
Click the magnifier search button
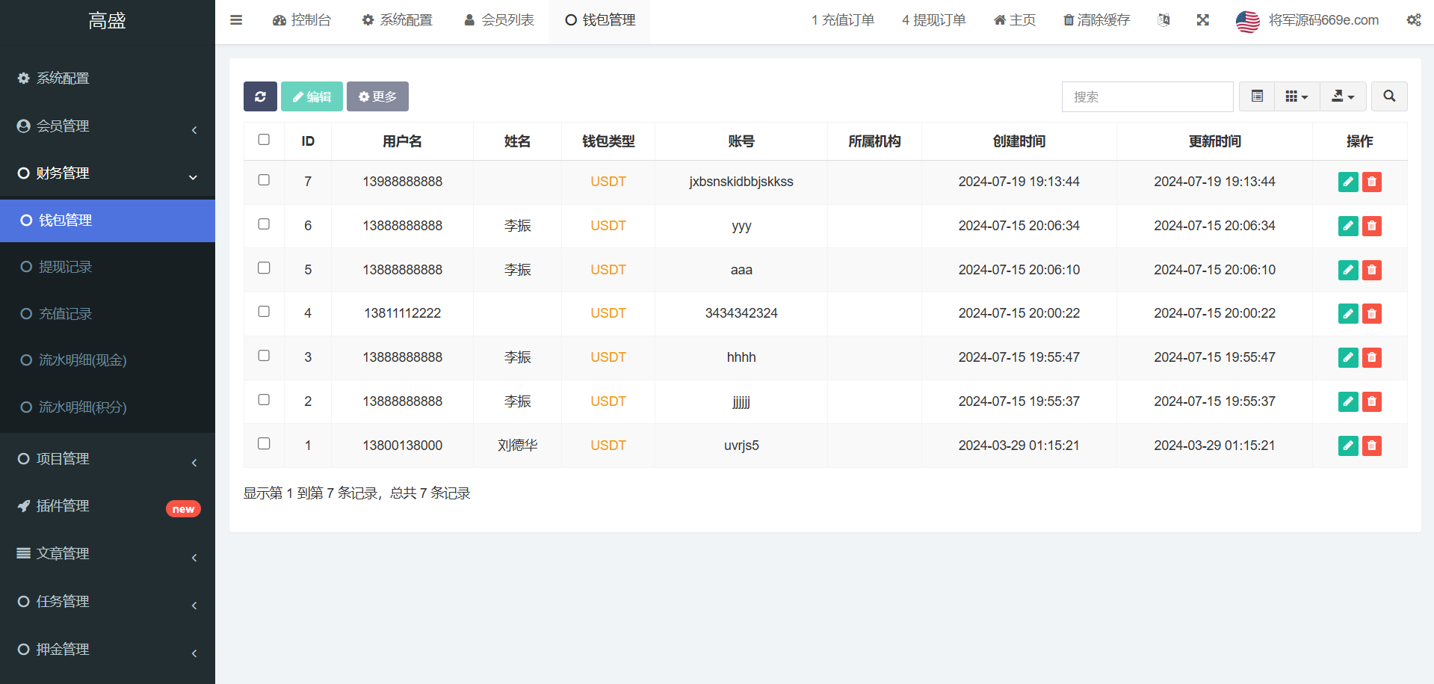1389,96
